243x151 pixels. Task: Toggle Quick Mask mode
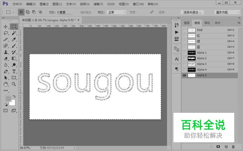(x=6, y=110)
